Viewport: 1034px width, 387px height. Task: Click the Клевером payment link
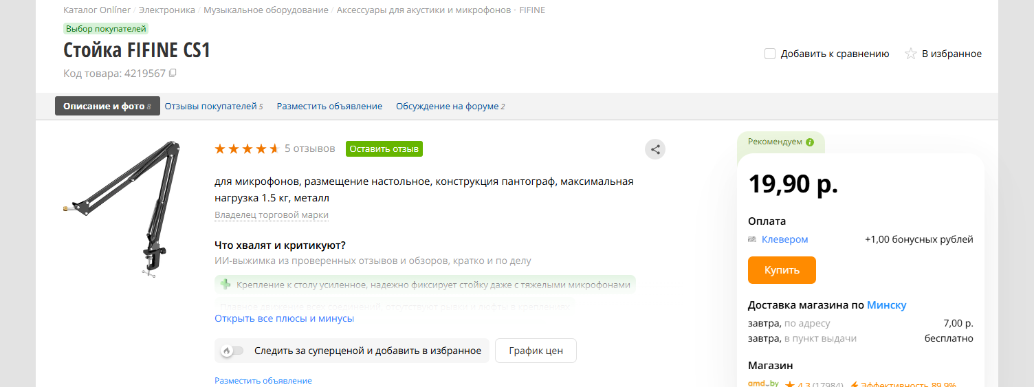(785, 239)
